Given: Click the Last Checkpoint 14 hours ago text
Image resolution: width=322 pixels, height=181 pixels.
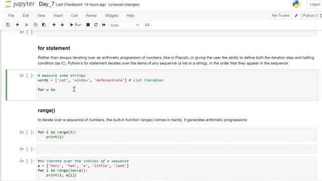Looking at the screenshot, I should (x=80, y=5).
